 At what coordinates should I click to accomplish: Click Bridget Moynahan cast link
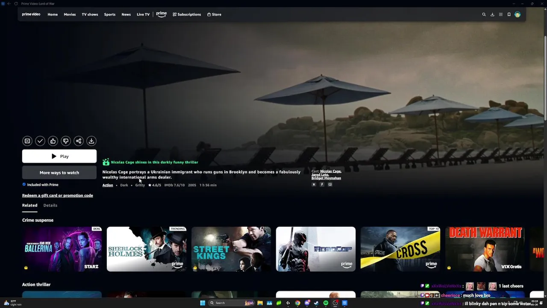coord(326,178)
